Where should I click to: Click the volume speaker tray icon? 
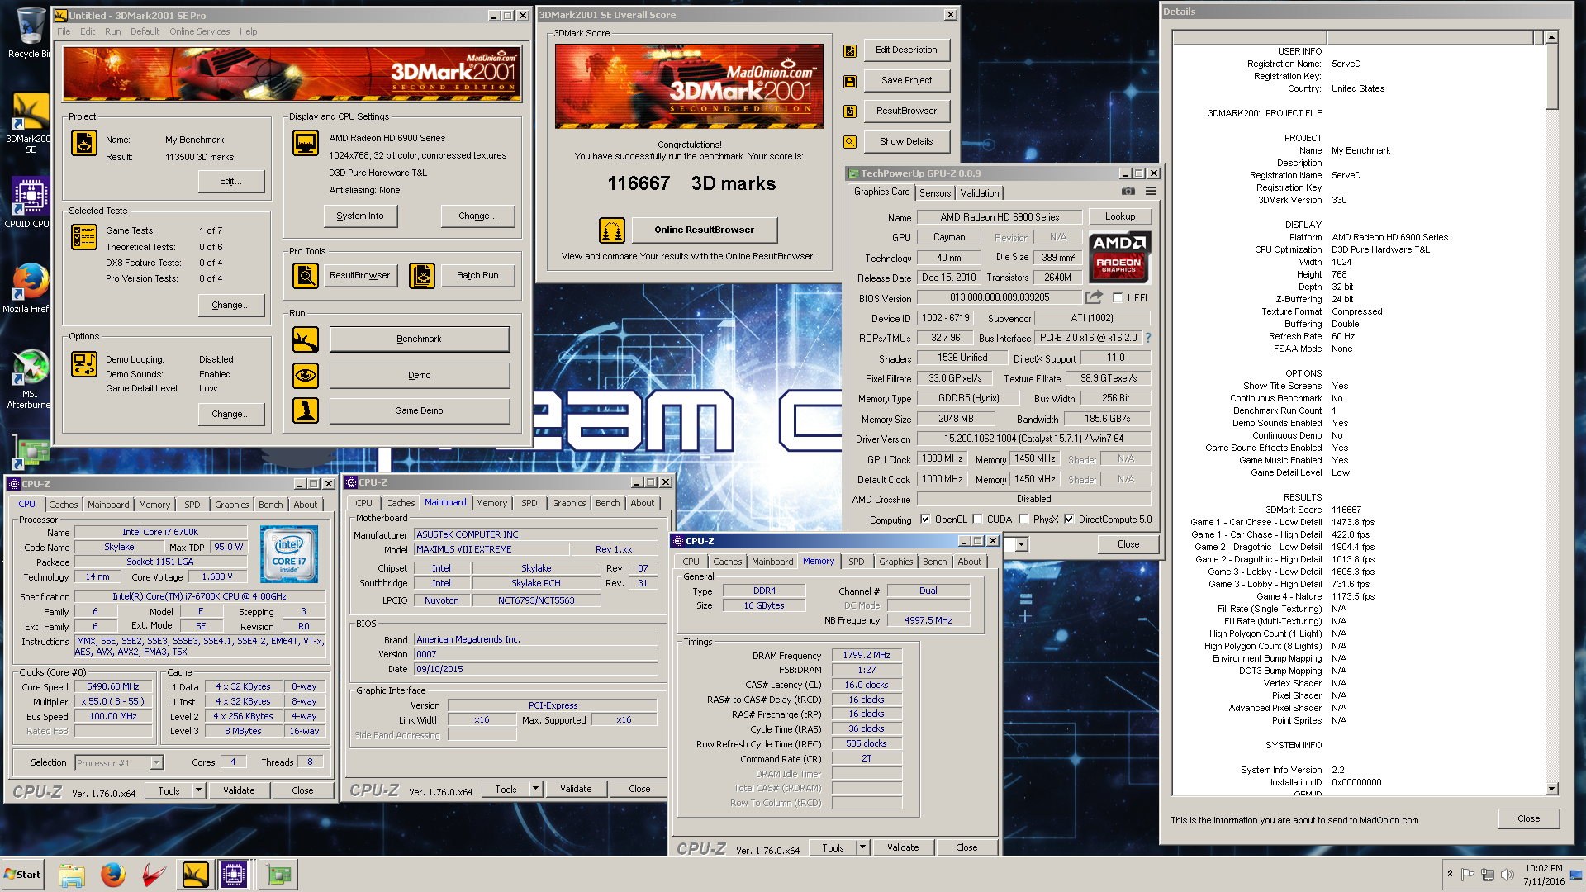tap(1508, 875)
